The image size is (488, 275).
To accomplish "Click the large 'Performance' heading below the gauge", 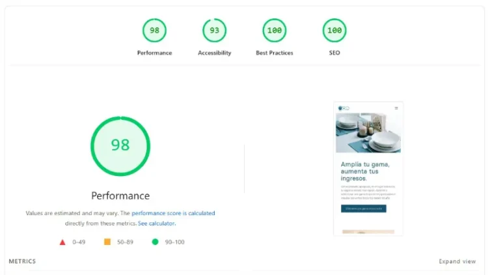I will [x=120, y=195].
